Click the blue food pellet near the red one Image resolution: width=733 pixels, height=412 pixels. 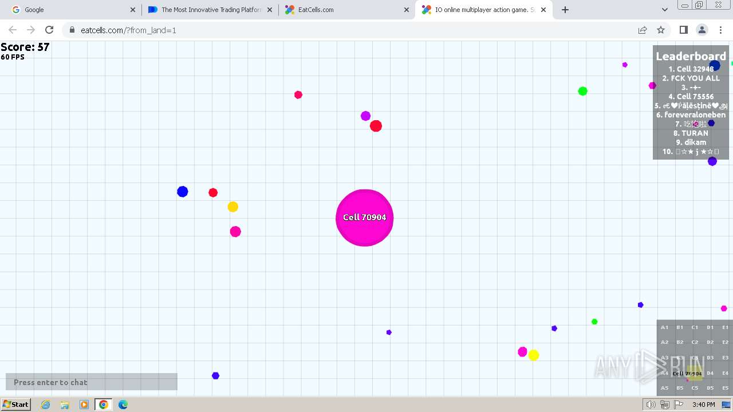pyautogui.click(x=183, y=192)
